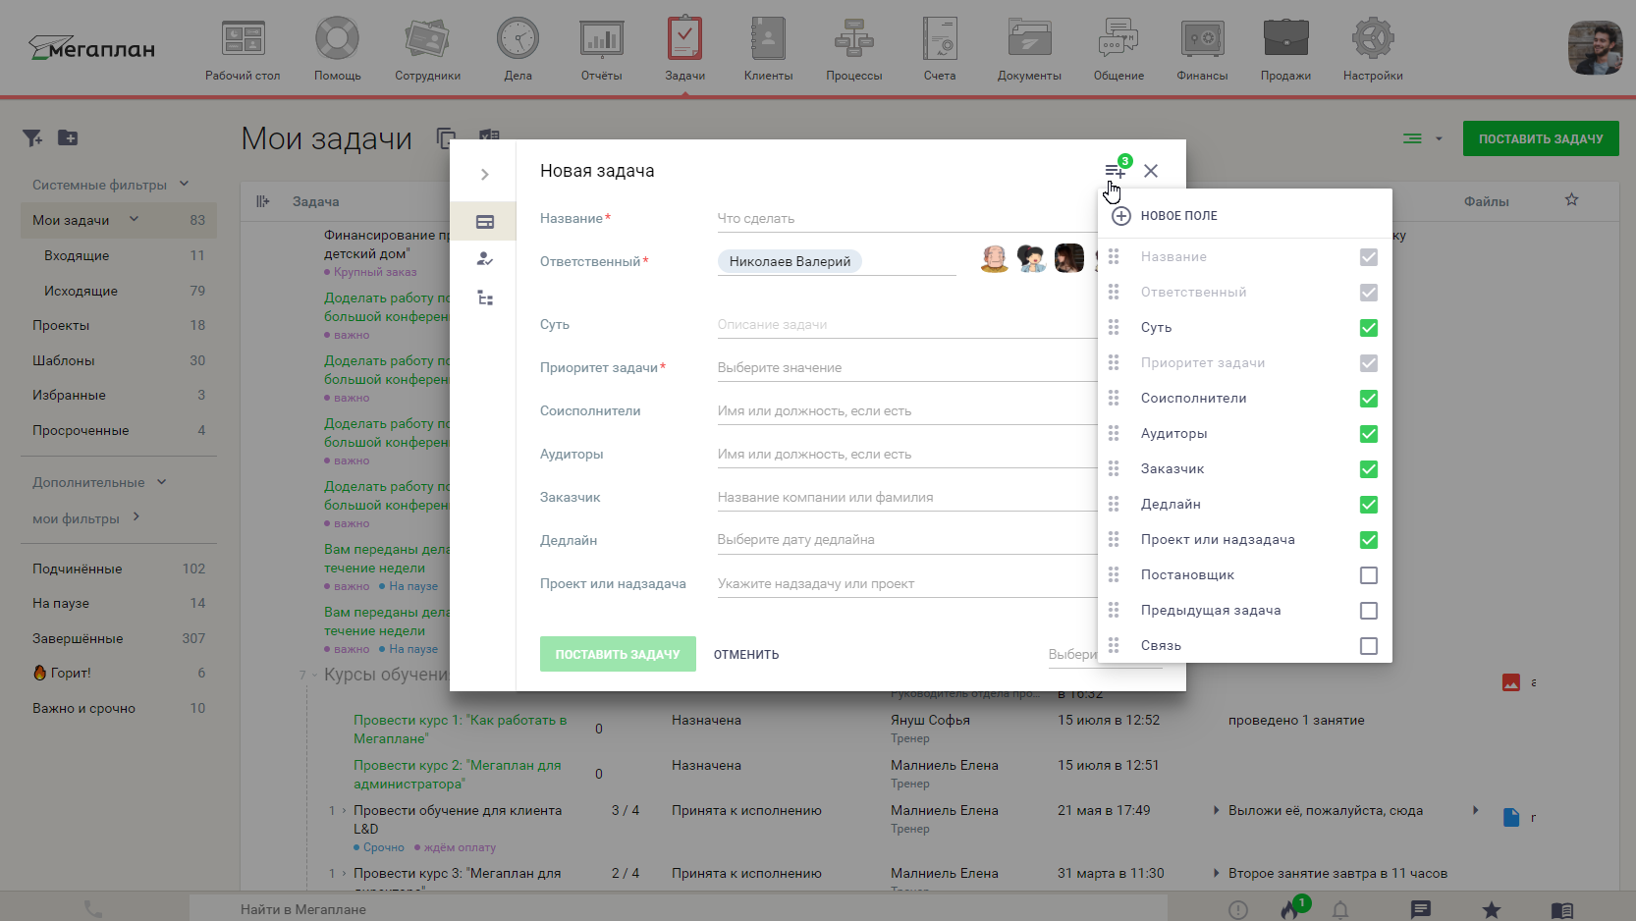Click the user profile avatar

point(1595,48)
